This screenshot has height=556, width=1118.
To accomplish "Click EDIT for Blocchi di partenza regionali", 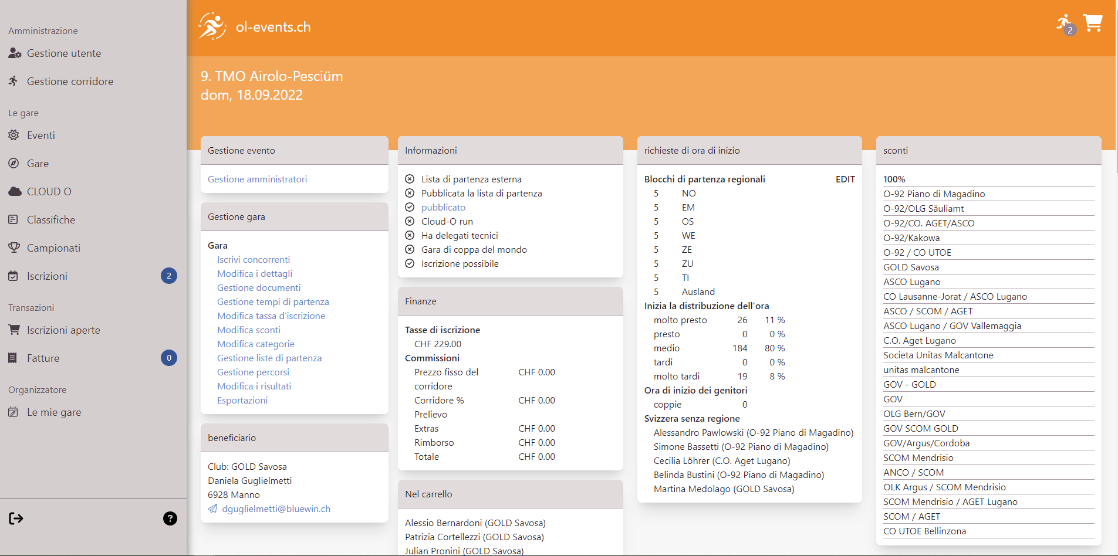I will pyautogui.click(x=845, y=179).
